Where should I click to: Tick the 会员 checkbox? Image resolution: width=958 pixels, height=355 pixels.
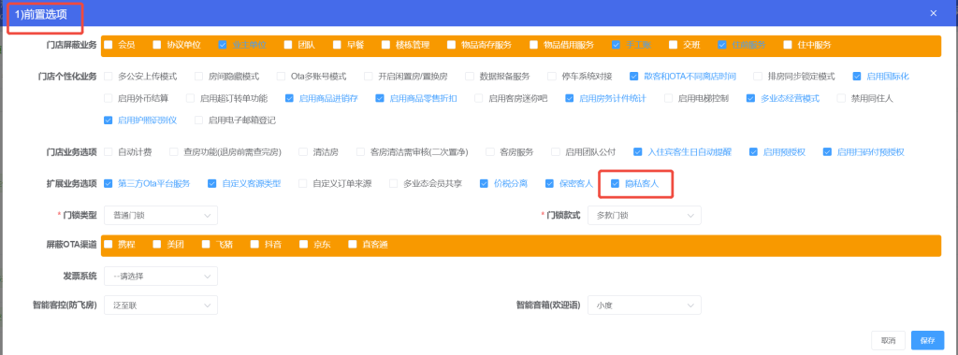[109, 45]
